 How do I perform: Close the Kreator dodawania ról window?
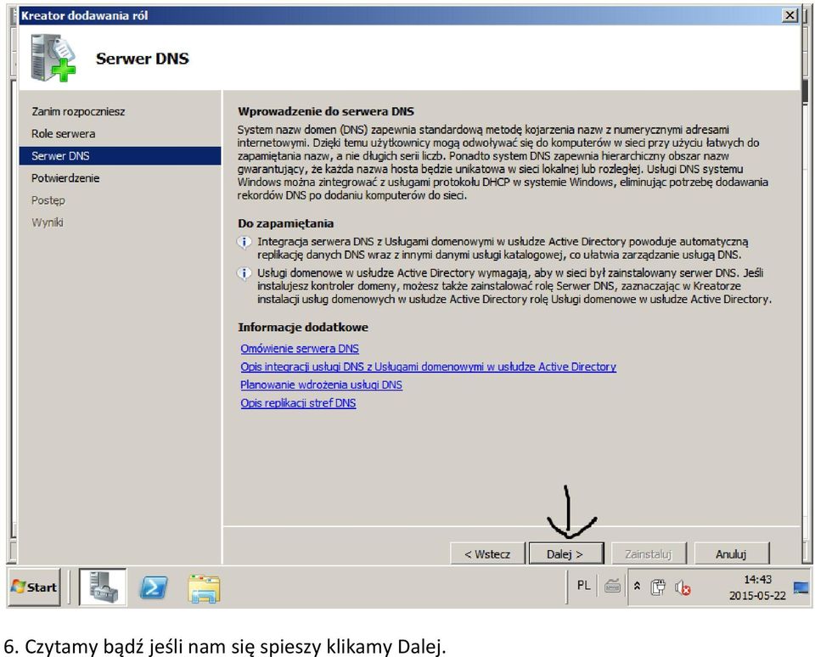coord(790,15)
